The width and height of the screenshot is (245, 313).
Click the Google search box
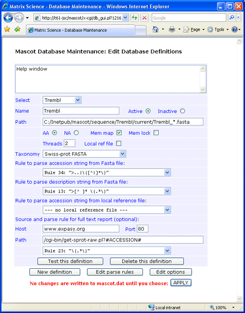189,18
